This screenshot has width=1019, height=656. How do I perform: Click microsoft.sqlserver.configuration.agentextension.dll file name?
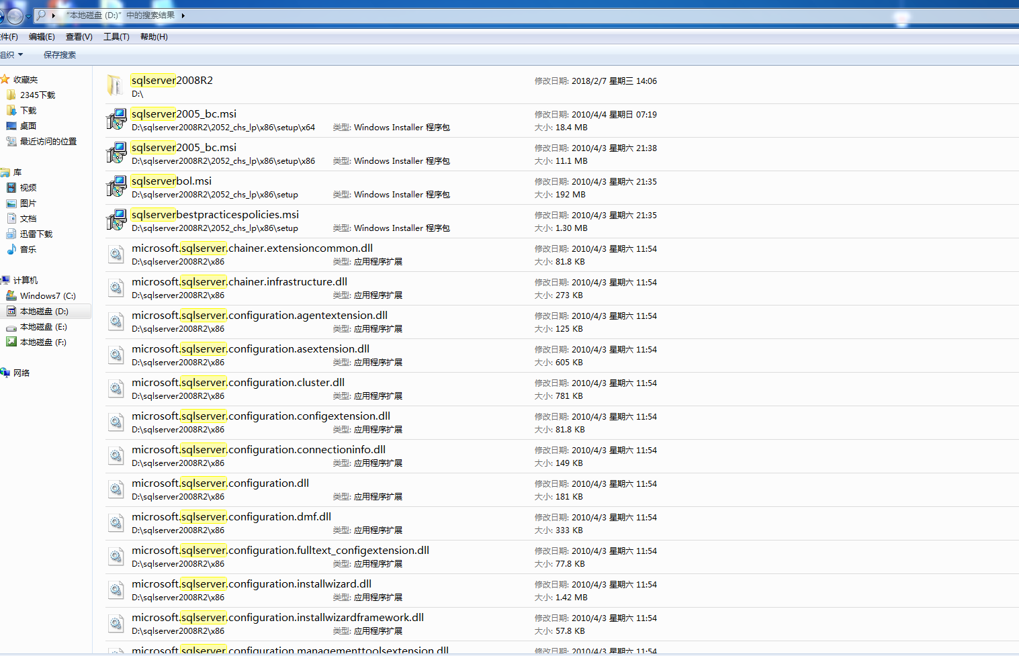coord(259,316)
